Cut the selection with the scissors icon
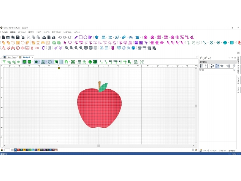241x181 pixels. [29, 37]
